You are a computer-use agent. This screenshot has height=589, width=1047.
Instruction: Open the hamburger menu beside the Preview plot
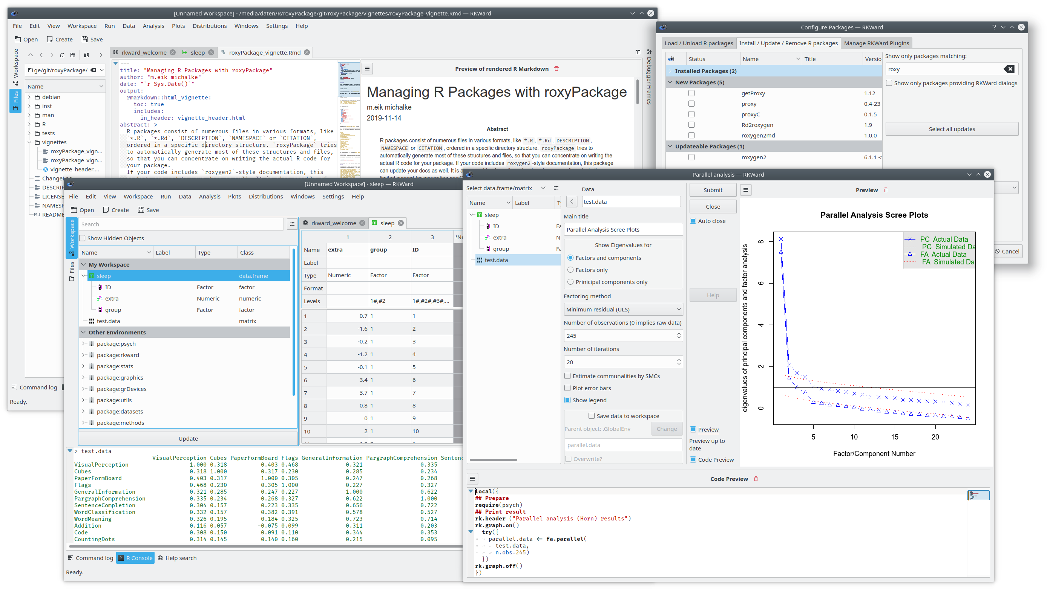(x=745, y=190)
